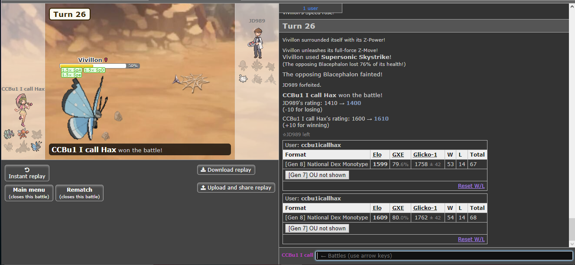Click the 'Supersonic Skystrike' move text in the log

pos(355,57)
